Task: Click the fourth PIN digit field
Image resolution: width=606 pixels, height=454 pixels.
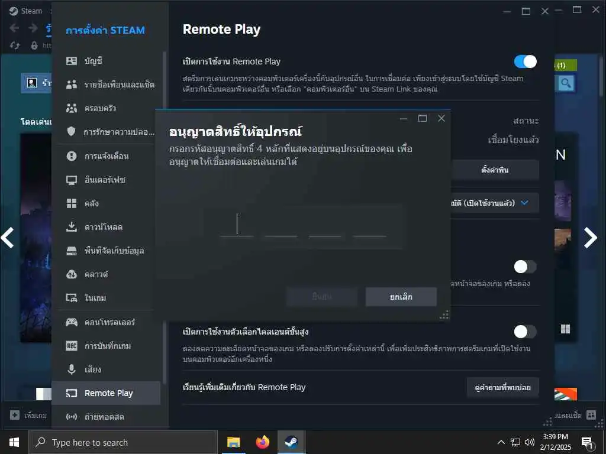Action: click(369, 225)
